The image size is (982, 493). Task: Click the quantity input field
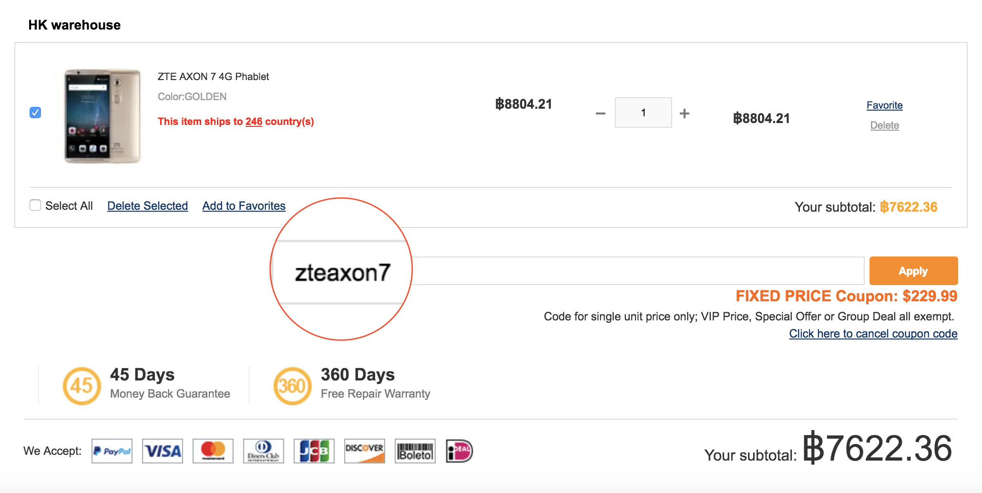(643, 113)
